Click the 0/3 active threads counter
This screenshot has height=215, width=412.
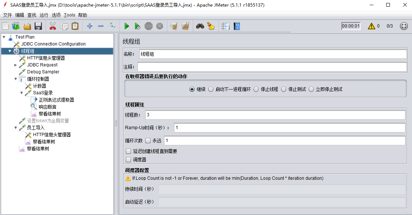(x=390, y=26)
